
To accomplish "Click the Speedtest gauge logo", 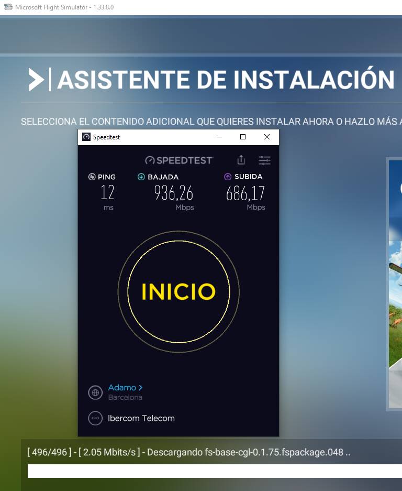I will point(150,160).
